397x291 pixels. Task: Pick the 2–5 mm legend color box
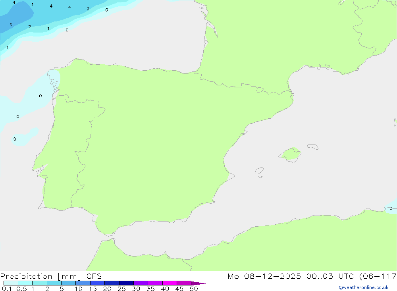[54, 283]
